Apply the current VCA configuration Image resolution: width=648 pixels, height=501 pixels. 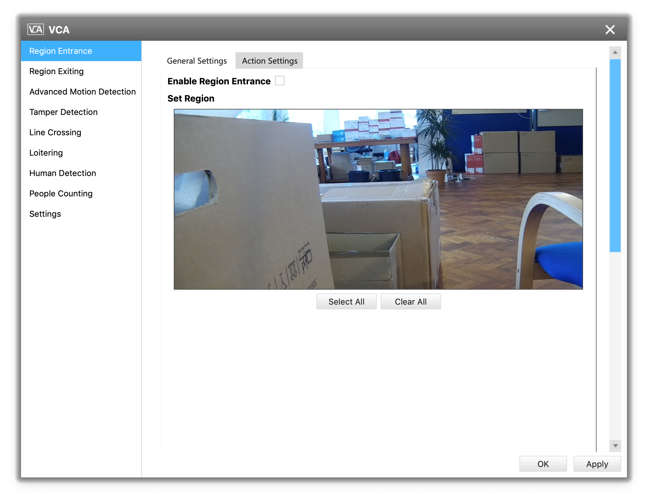[x=597, y=464]
